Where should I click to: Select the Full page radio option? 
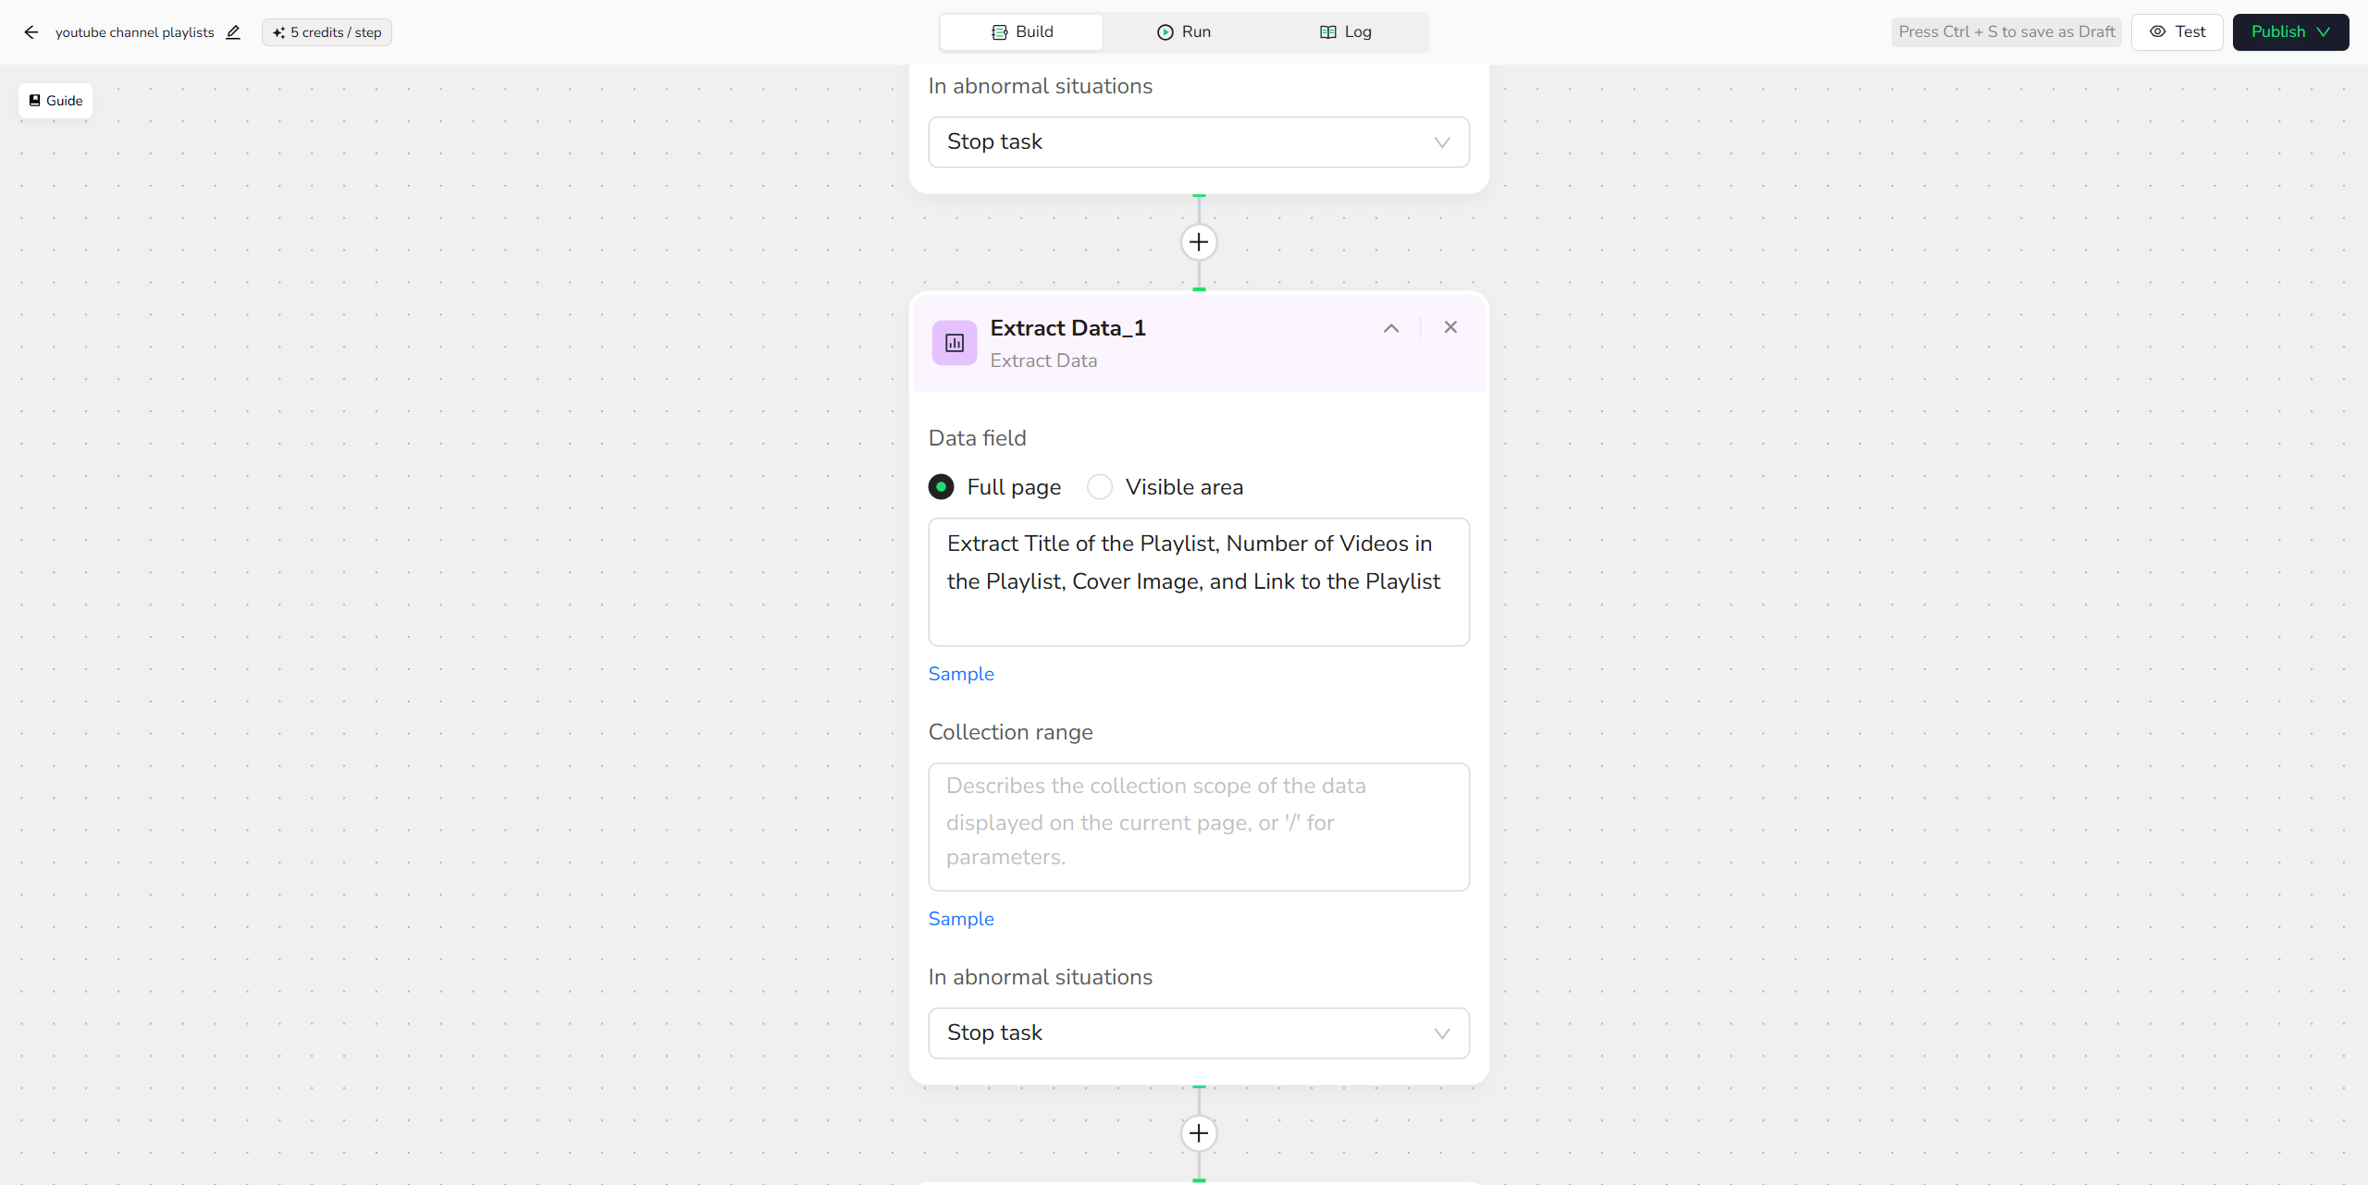tap(942, 487)
